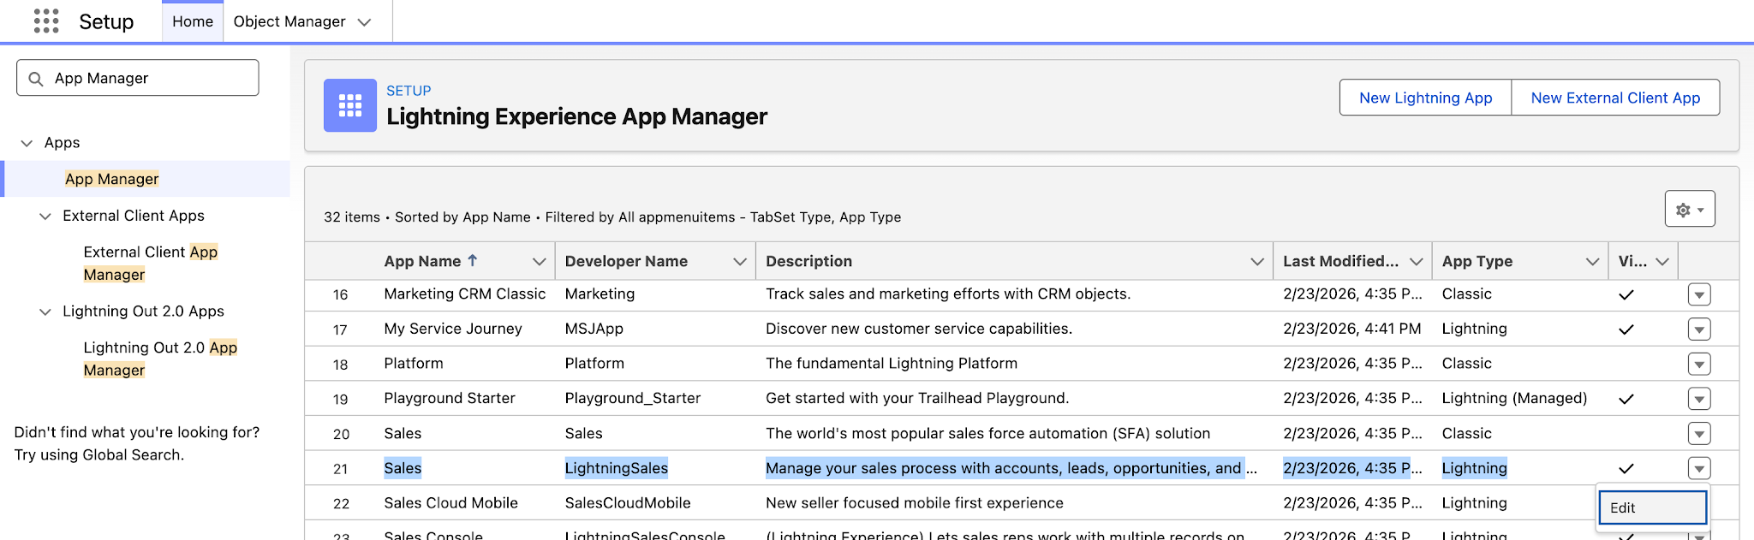Click the New External Client App button
Image resolution: width=1754 pixels, height=540 pixels.
(1615, 98)
